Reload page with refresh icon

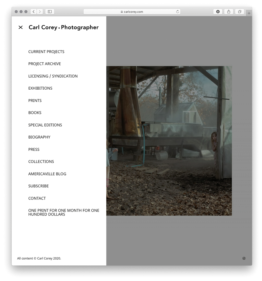click(x=177, y=12)
